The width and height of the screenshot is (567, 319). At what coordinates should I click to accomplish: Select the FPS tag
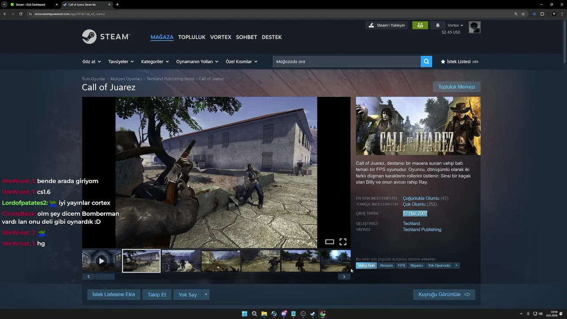(x=401, y=265)
